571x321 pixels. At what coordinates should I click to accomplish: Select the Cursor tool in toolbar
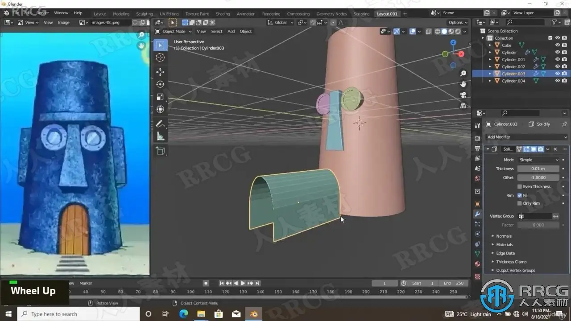[x=161, y=58]
